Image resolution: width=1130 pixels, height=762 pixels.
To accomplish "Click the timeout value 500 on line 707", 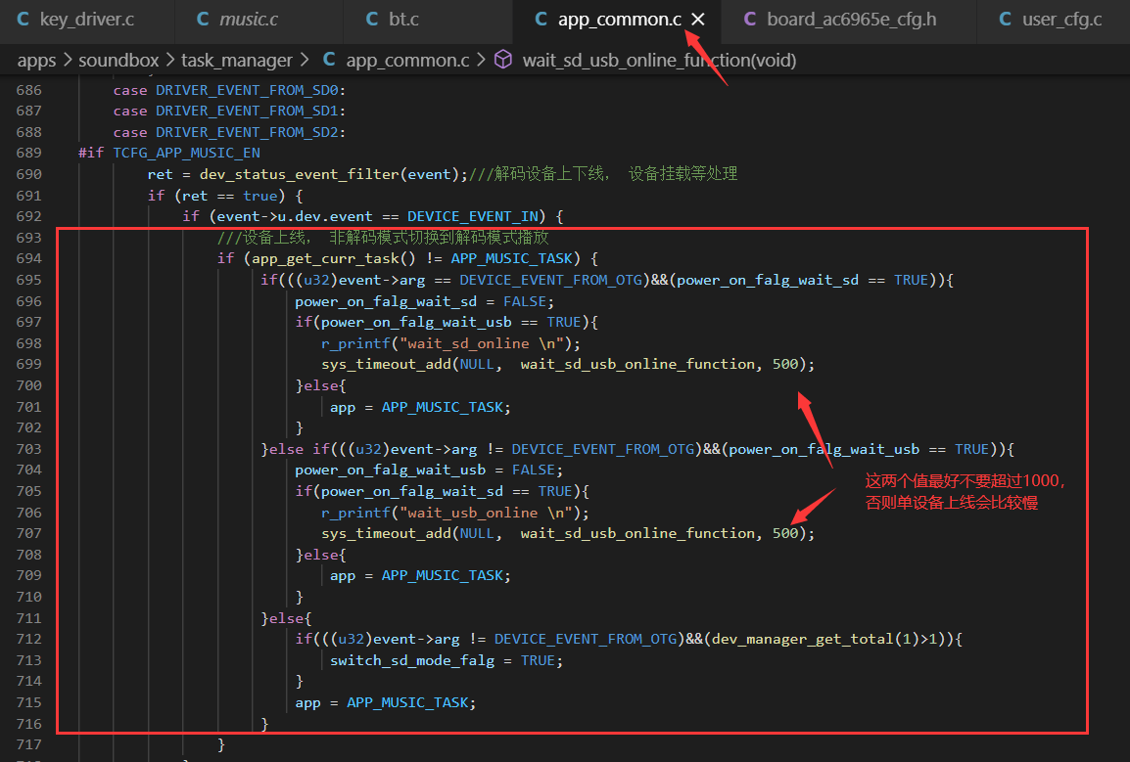I will tap(785, 534).
